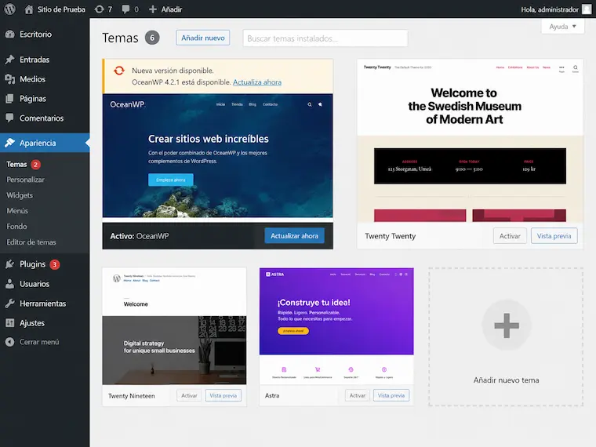Click the blue Actualizar ahora button
Image resolution: width=596 pixels, height=447 pixels.
pyautogui.click(x=295, y=236)
